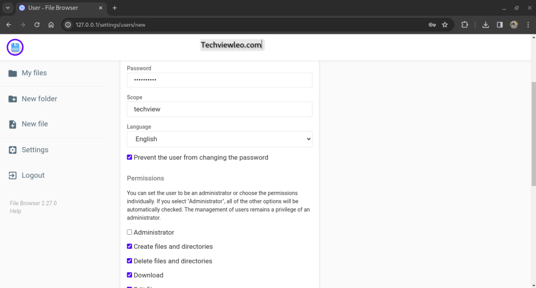Screen dimensions: 536x288
Task: Open a new browser tab
Action: 115,8
